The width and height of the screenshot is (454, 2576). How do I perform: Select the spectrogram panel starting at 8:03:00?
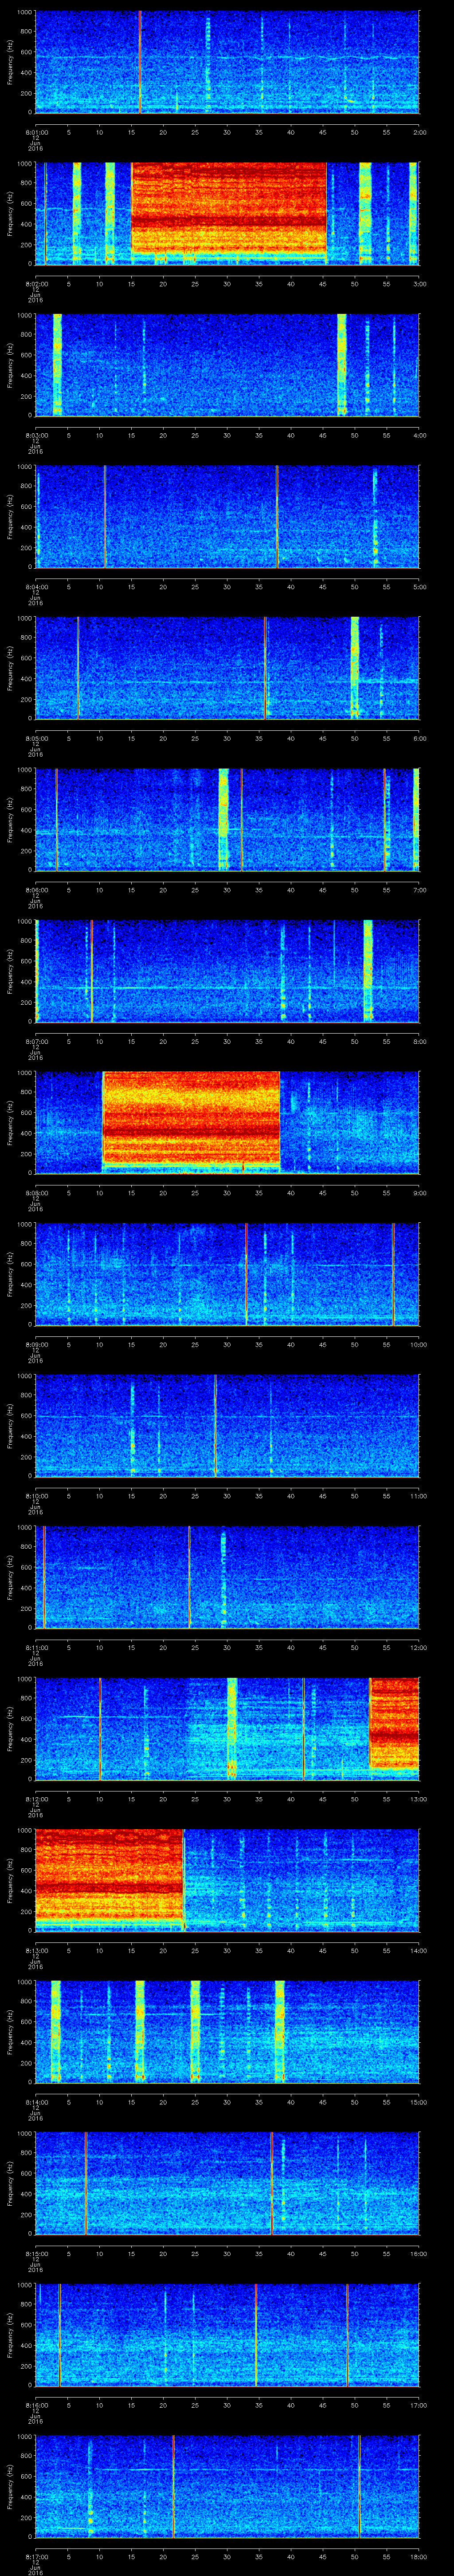click(227, 364)
